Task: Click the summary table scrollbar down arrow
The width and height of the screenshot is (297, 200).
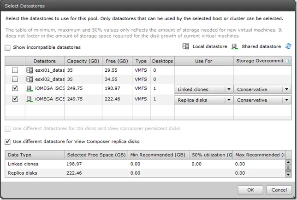Action: coord(288,175)
